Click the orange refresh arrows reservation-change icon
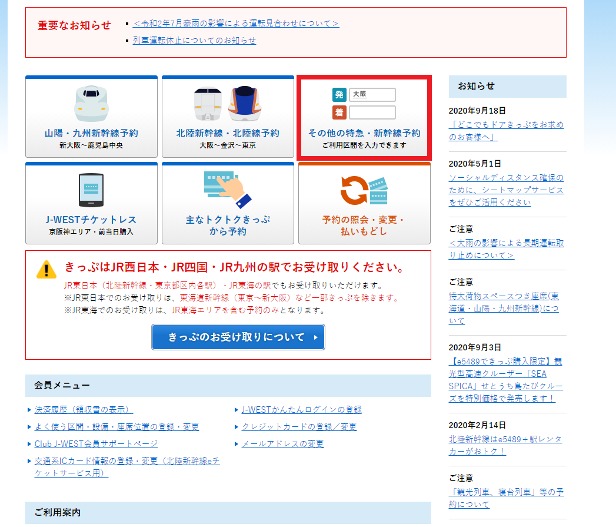The height and width of the screenshot is (527, 616). coord(364,190)
